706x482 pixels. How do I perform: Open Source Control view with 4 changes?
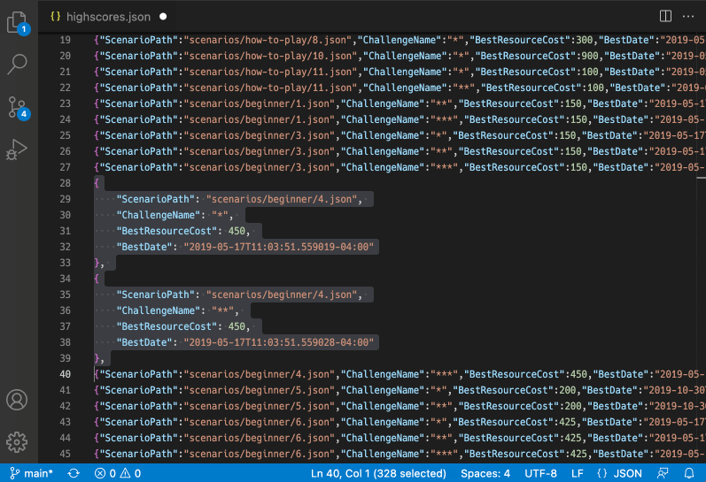[18, 108]
